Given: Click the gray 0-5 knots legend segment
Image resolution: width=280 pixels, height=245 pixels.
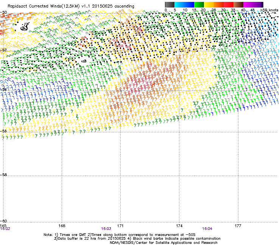Looking at the screenshot, I should coord(170,5).
